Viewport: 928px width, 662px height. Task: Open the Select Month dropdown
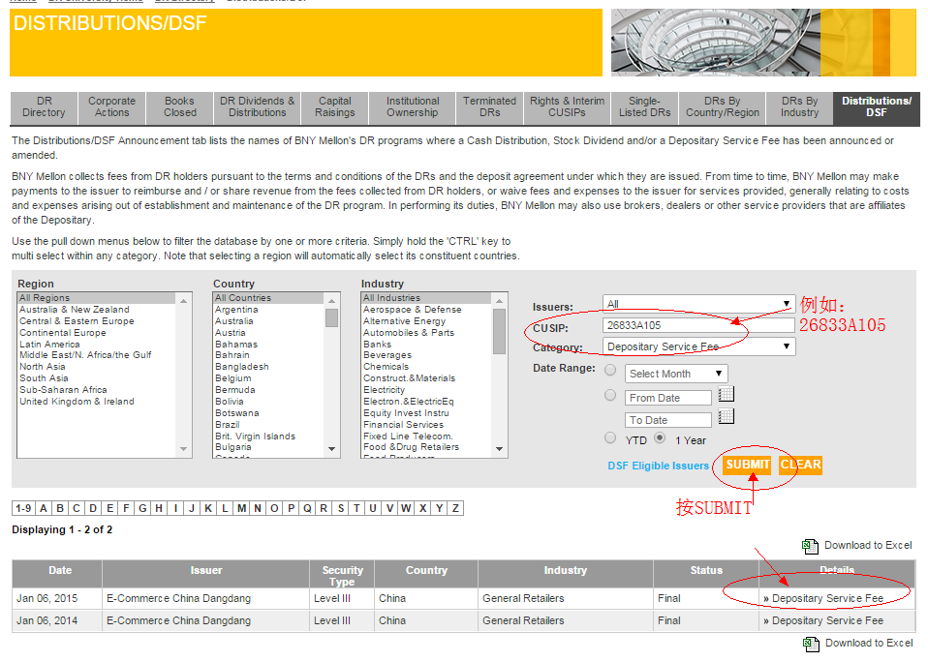tap(676, 374)
